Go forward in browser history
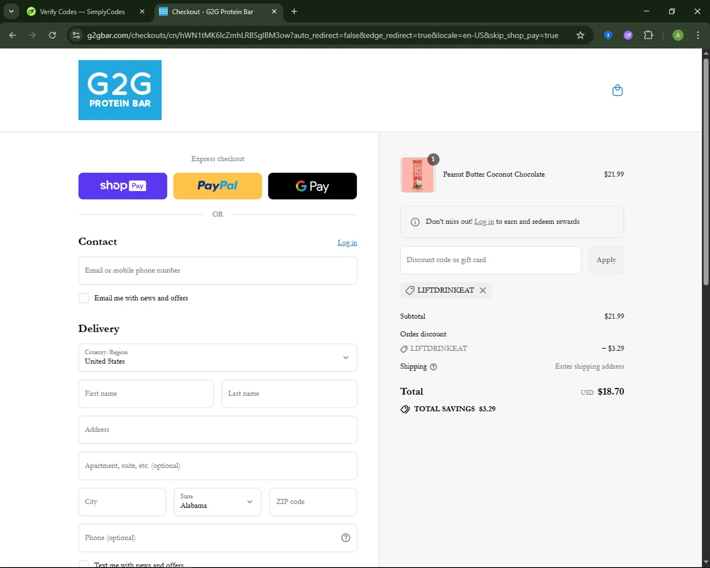The height and width of the screenshot is (568, 710). point(32,35)
